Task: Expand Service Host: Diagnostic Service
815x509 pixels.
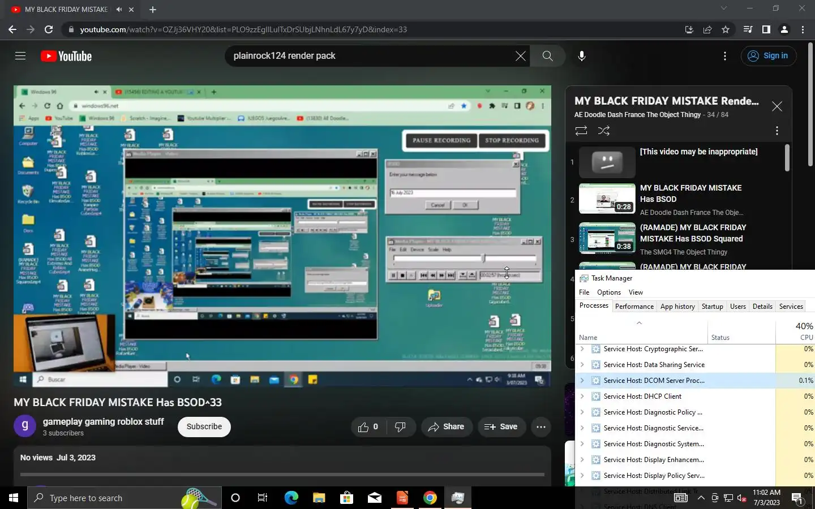Action: tap(582, 428)
